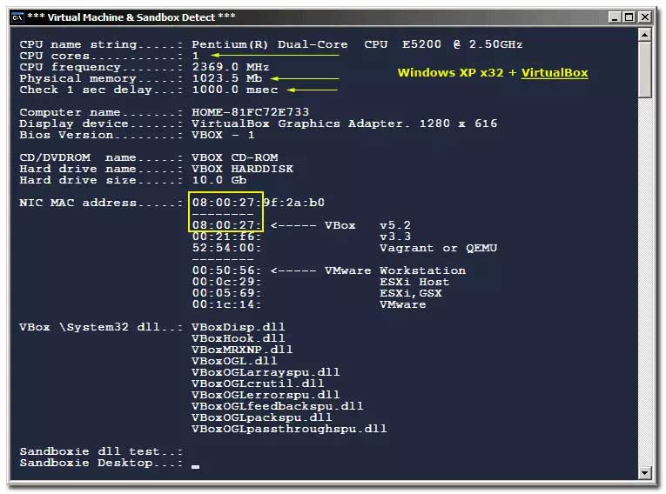Click the underlined VirtualBox label

coord(555,73)
